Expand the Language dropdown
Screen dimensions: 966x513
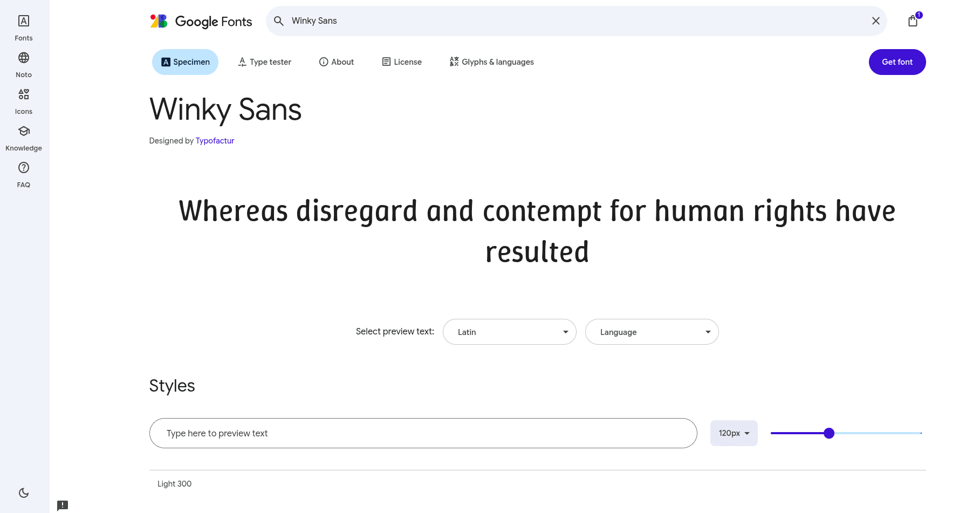coord(652,332)
